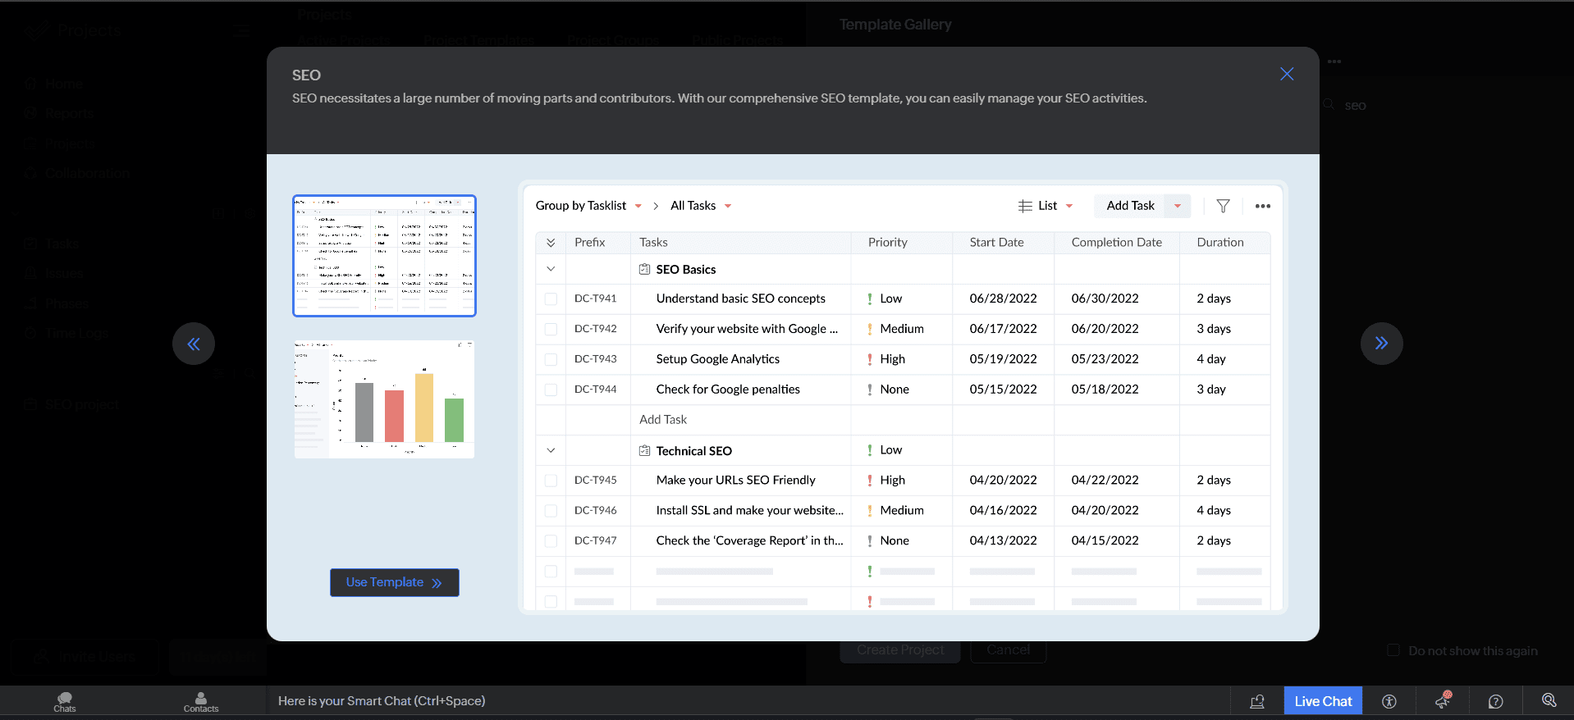Screen dimensions: 1574x720
Task: Expand the All Tasks filter dropdown
Action: 700,206
